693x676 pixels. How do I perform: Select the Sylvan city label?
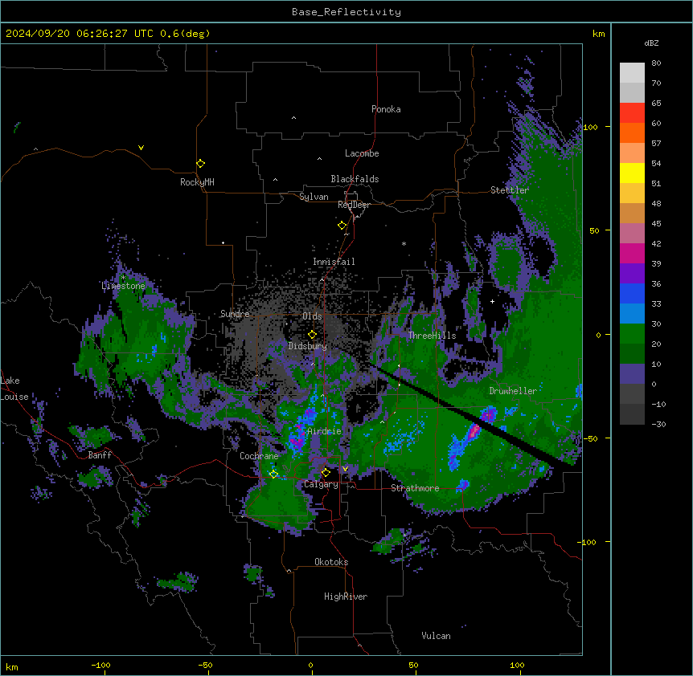pos(314,197)
